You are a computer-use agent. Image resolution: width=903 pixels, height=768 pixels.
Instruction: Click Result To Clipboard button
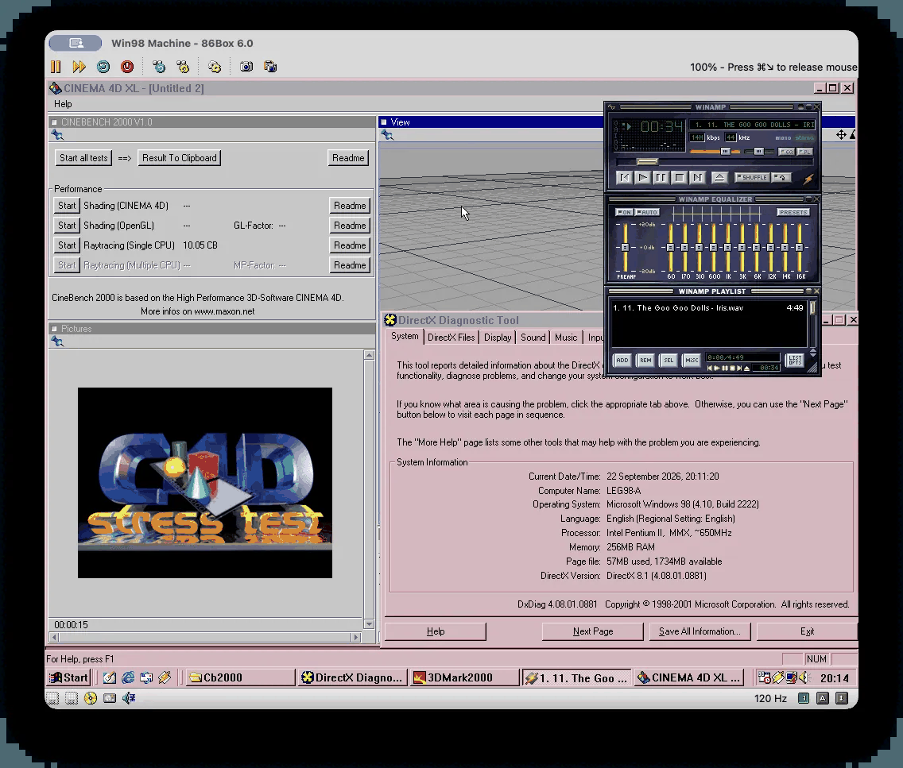click(179, 157)
